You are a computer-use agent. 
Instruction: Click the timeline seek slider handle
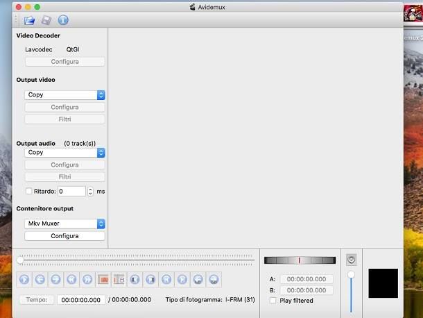click(20, 260)
